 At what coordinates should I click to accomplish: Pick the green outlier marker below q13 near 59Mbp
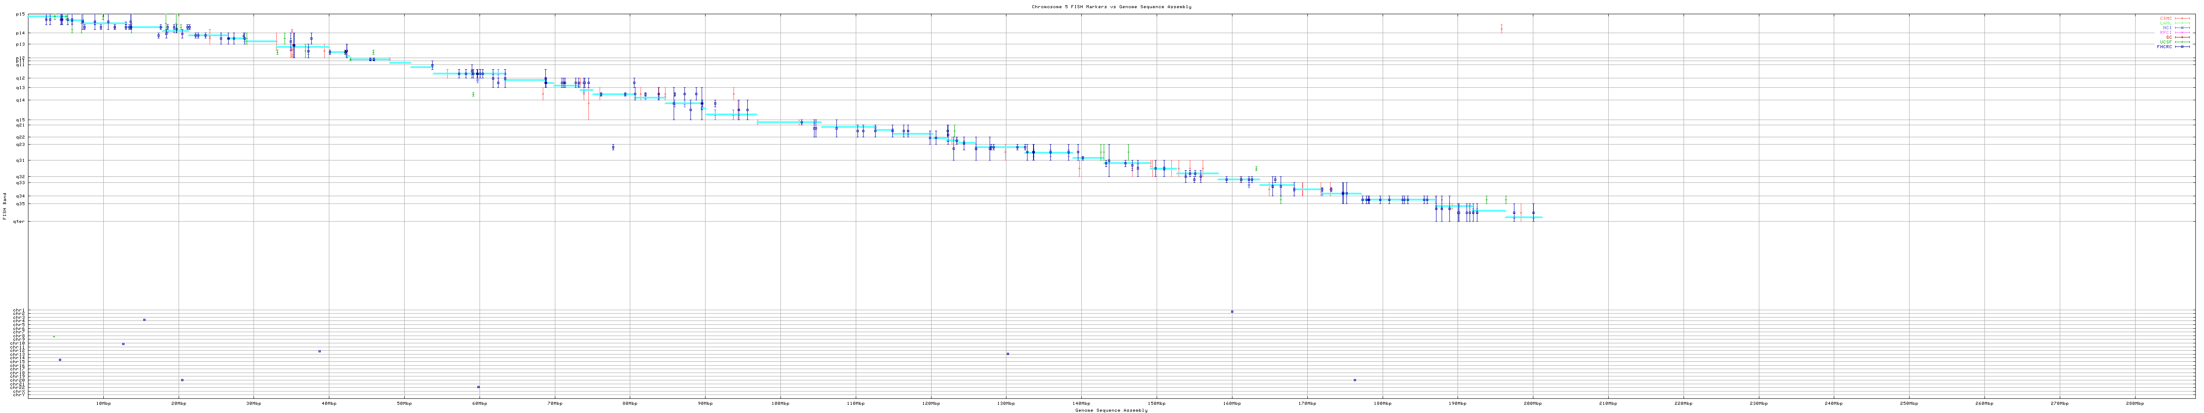(x=473, y=94)
